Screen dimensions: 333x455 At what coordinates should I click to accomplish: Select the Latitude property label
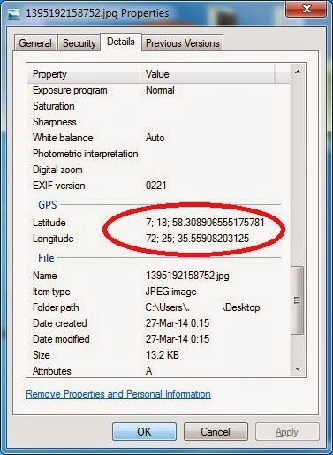(49, 223)
